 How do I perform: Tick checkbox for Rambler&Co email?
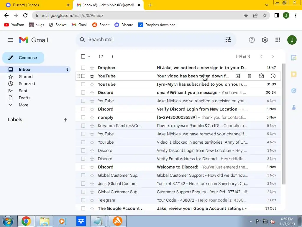83,126
